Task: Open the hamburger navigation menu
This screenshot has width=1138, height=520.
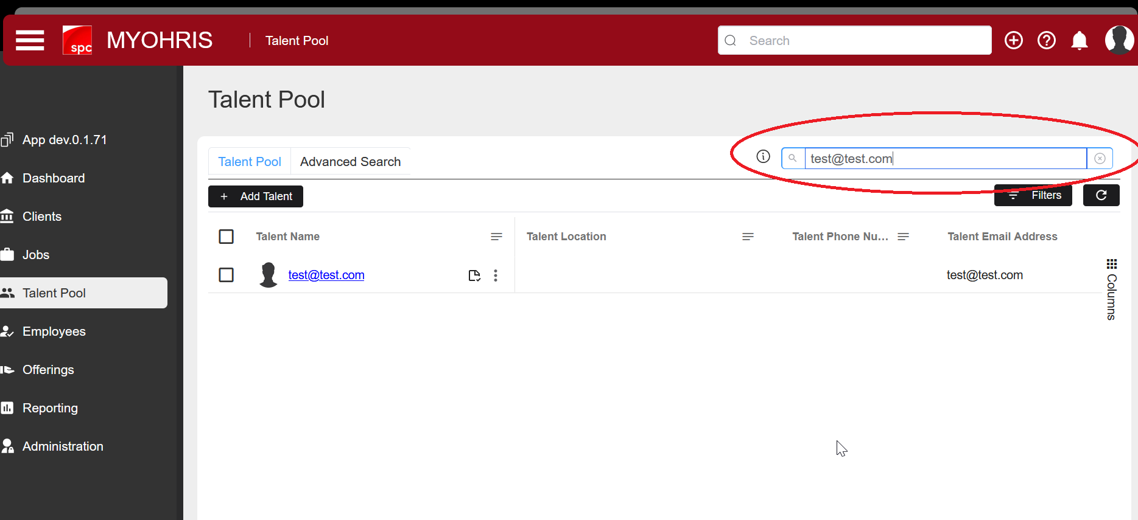Action: pos(30,40)
